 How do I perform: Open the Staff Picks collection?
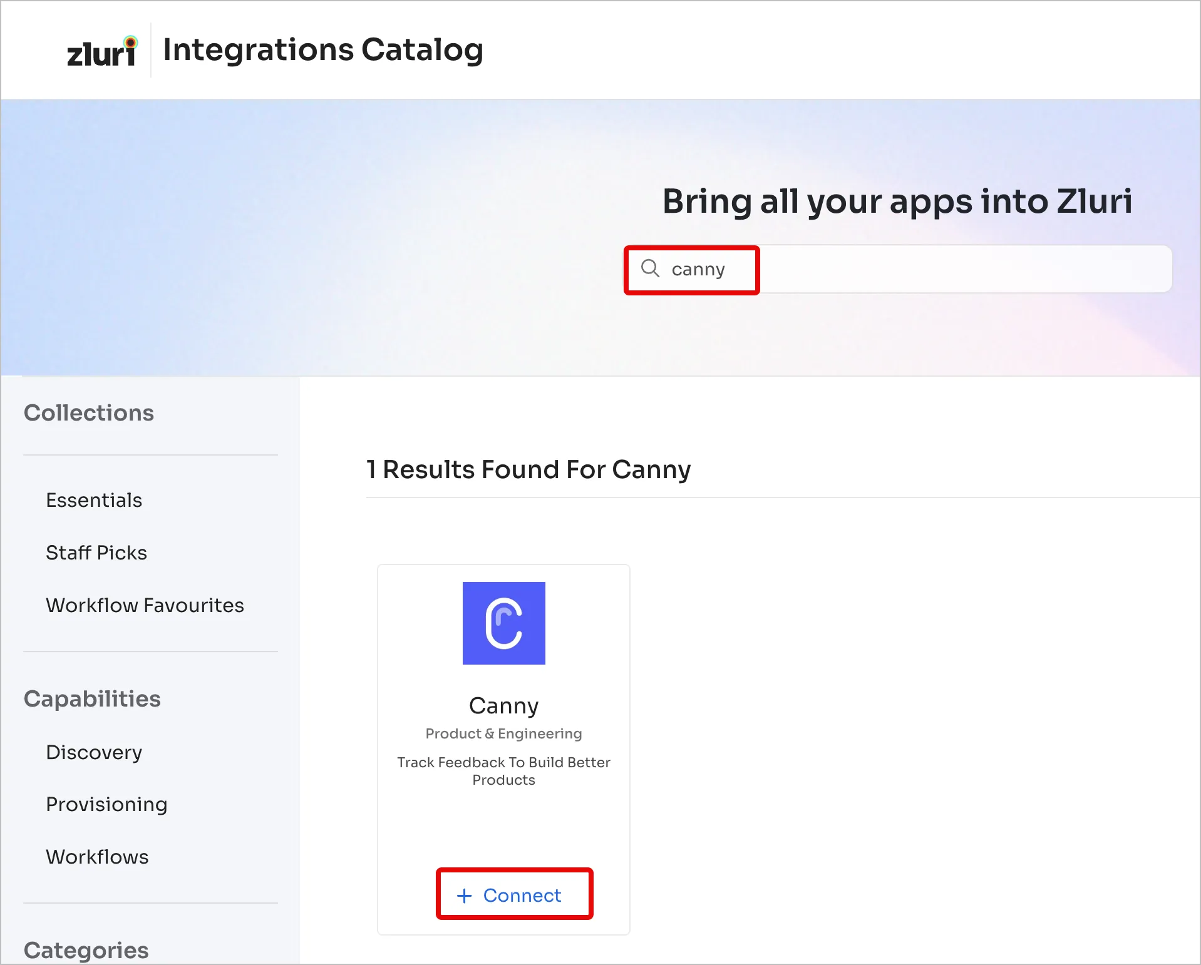[x=96, y=553]
